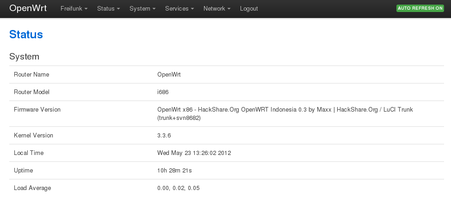This screenshot has height=208, width=451.
Task: Select the i686 router model value
Action: click(163, 92)
